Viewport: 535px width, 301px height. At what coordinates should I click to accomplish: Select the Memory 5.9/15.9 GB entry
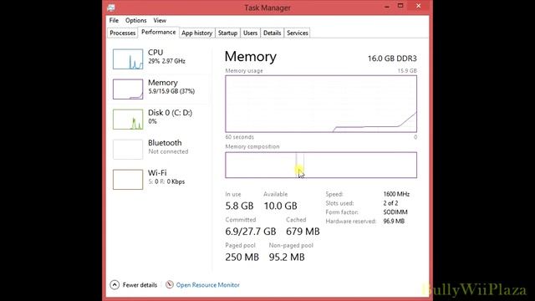[160, 89]
